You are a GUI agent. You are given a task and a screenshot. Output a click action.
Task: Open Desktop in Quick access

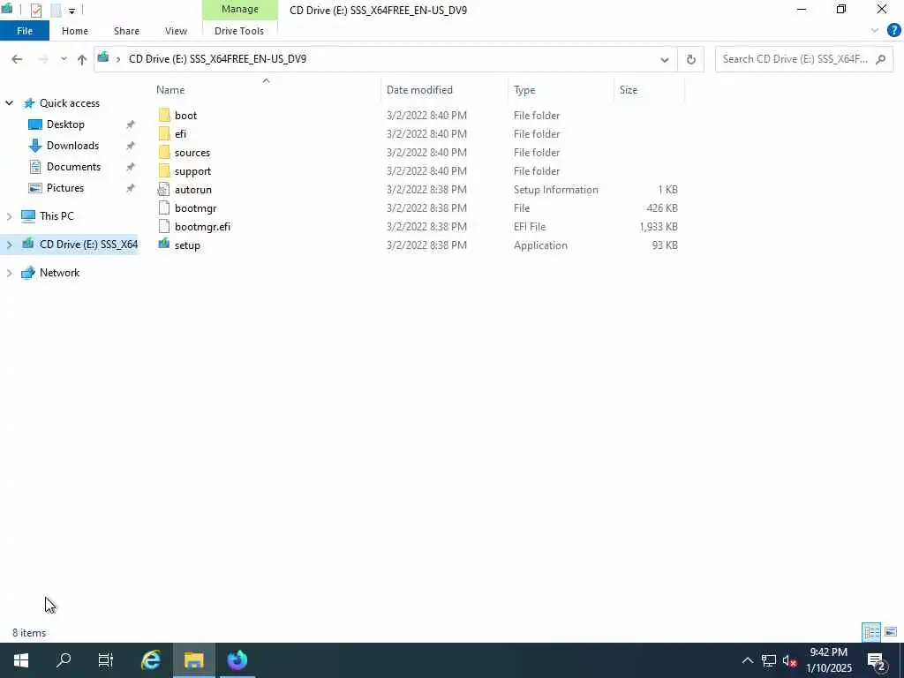pyautogui.click(x=65, y=124)
